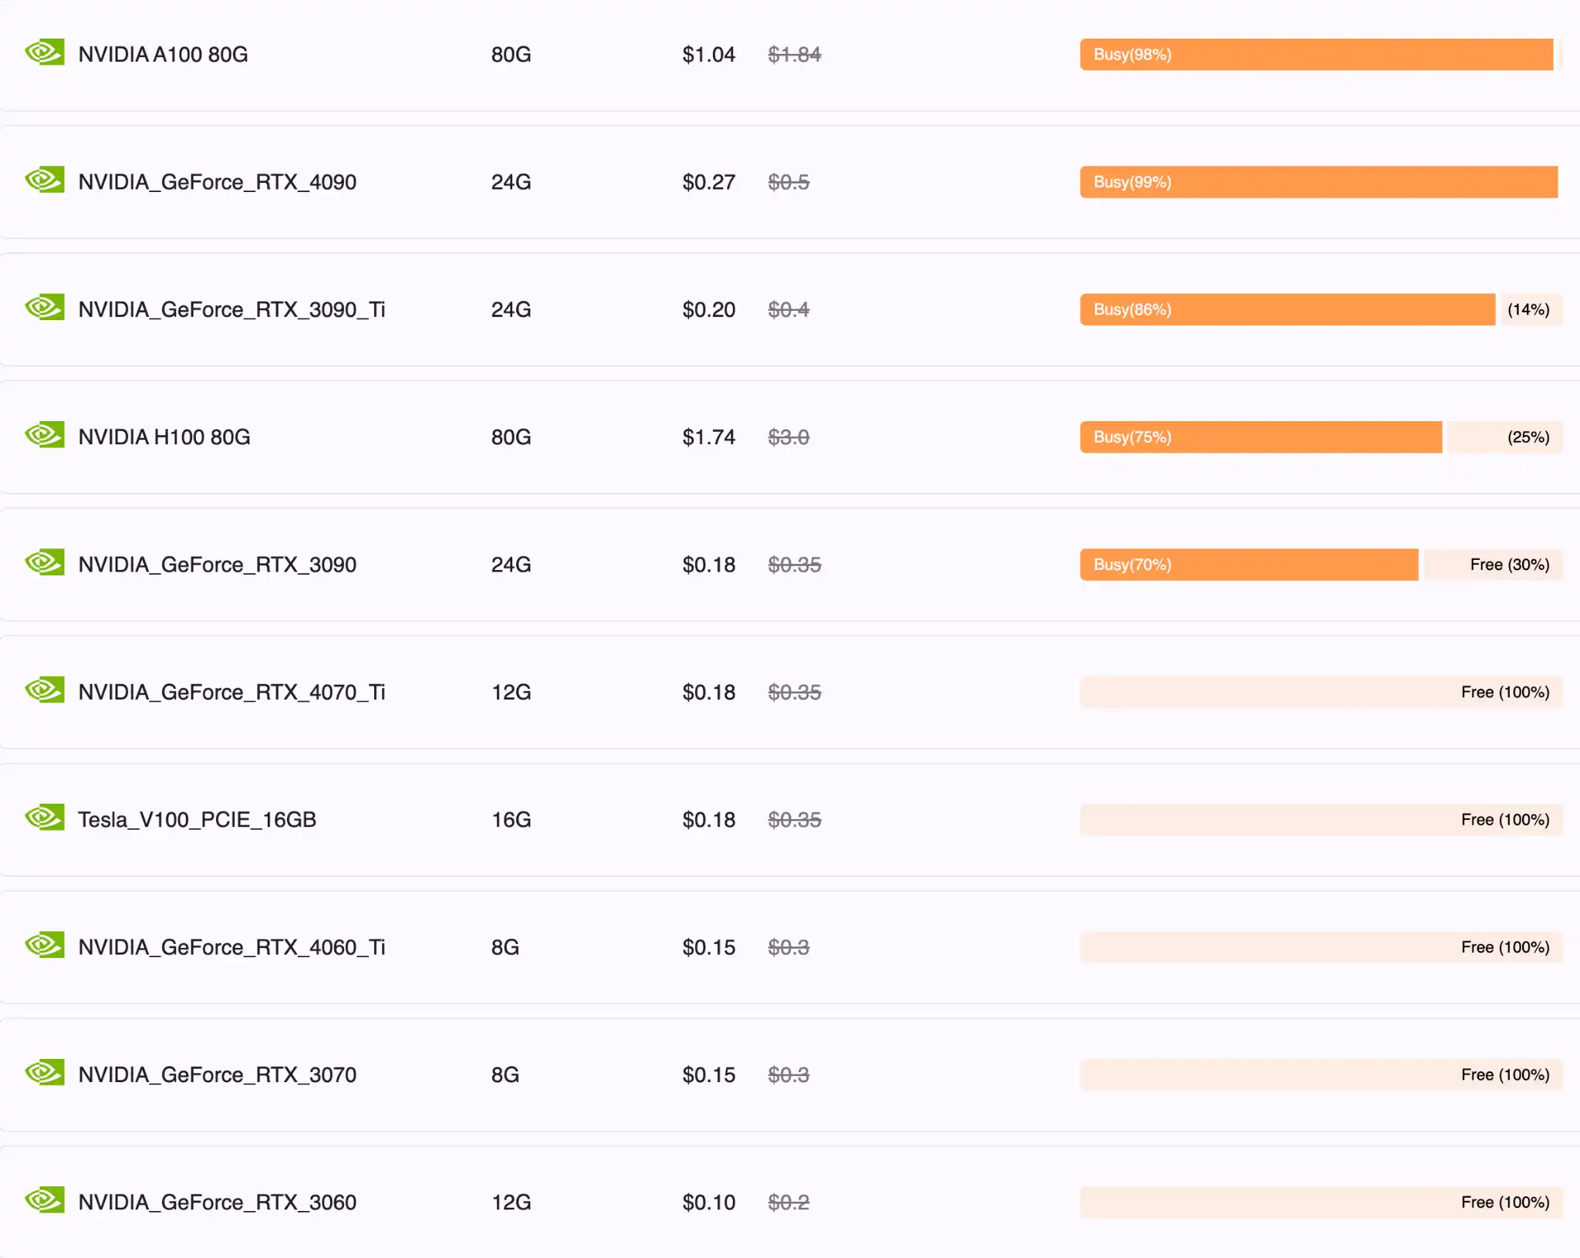Click the NVIDIA logo next to RTX_4070_Ti
The width and height of the screenshot is (1580, 1258).
[45, 690]
